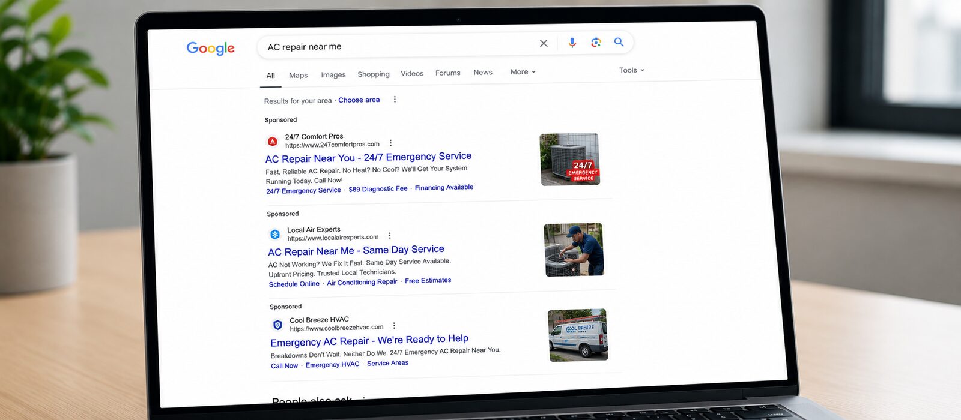The width and height of the screenshot is (961, 420).
Task: Click the Call Now sitelink
Action: pyautogui.click(x=285, y=366)
